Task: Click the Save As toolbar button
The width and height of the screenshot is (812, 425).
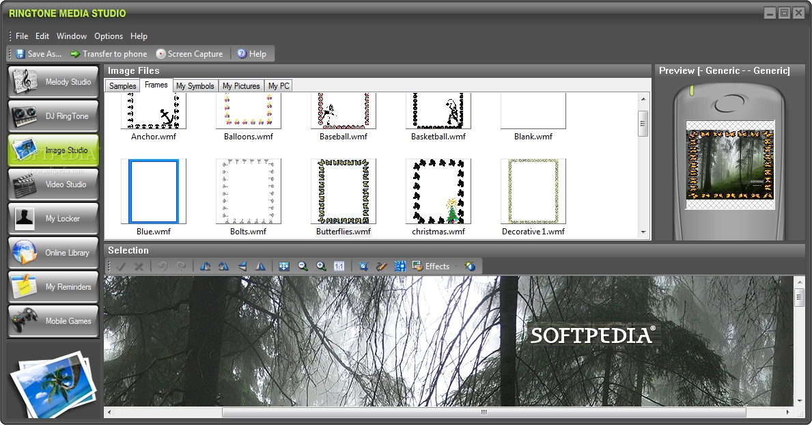Action: click(39, 54)
